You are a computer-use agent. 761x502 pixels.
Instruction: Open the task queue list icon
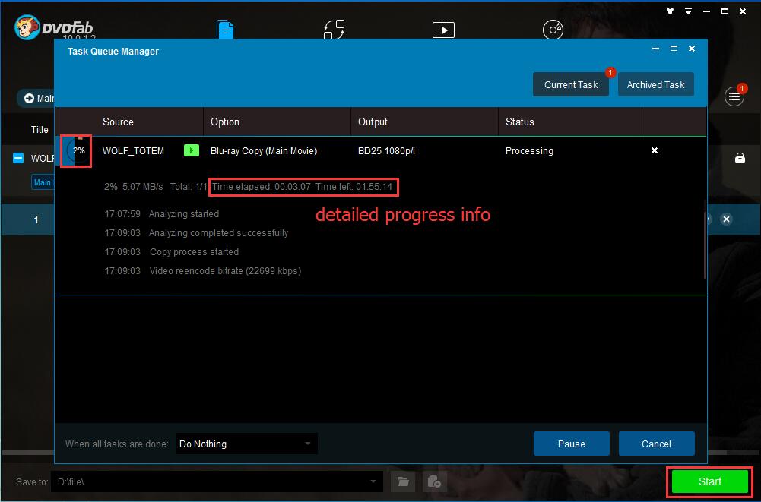pyautogui.click(x=734, y=96)
